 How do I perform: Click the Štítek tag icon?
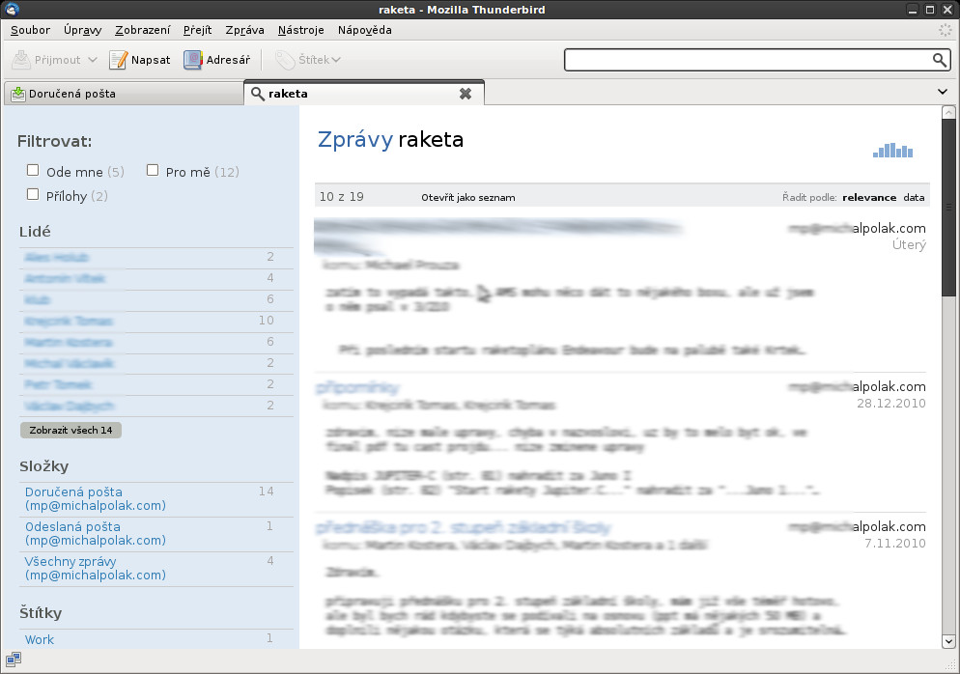(x=285, y=60)
